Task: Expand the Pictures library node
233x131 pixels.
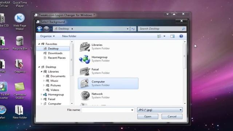Action: (44, 86)
